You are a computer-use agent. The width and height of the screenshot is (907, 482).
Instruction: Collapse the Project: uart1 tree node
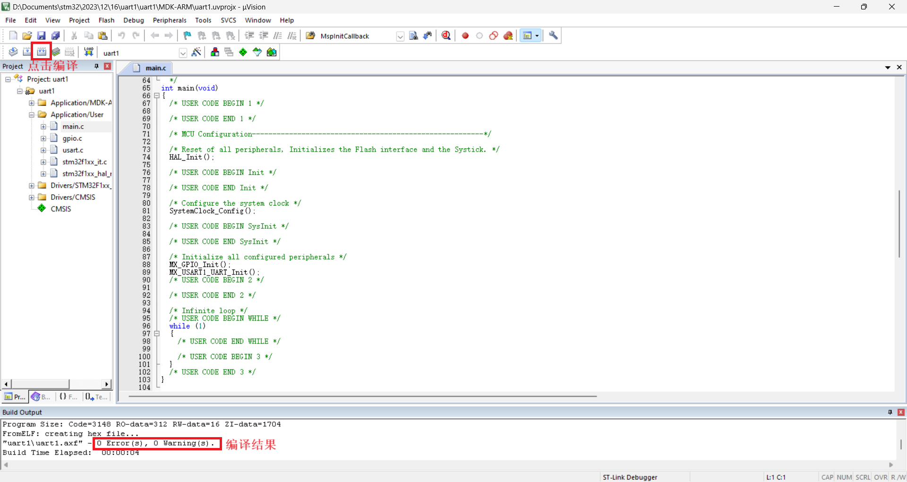pyautogui.click(x=8, y=79)
